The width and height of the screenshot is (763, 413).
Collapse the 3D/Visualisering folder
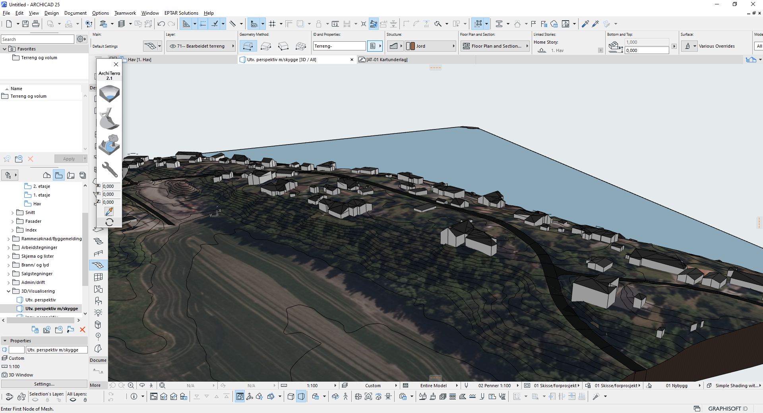click(x=8, y=291)
